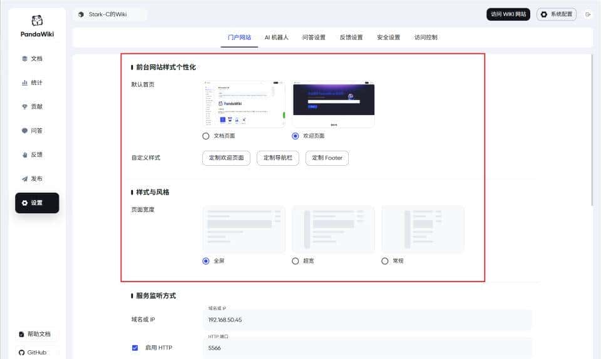Choose the 文档页面 preview thumbnail
The height and width of the screenshot is (359, 601).
244,104
